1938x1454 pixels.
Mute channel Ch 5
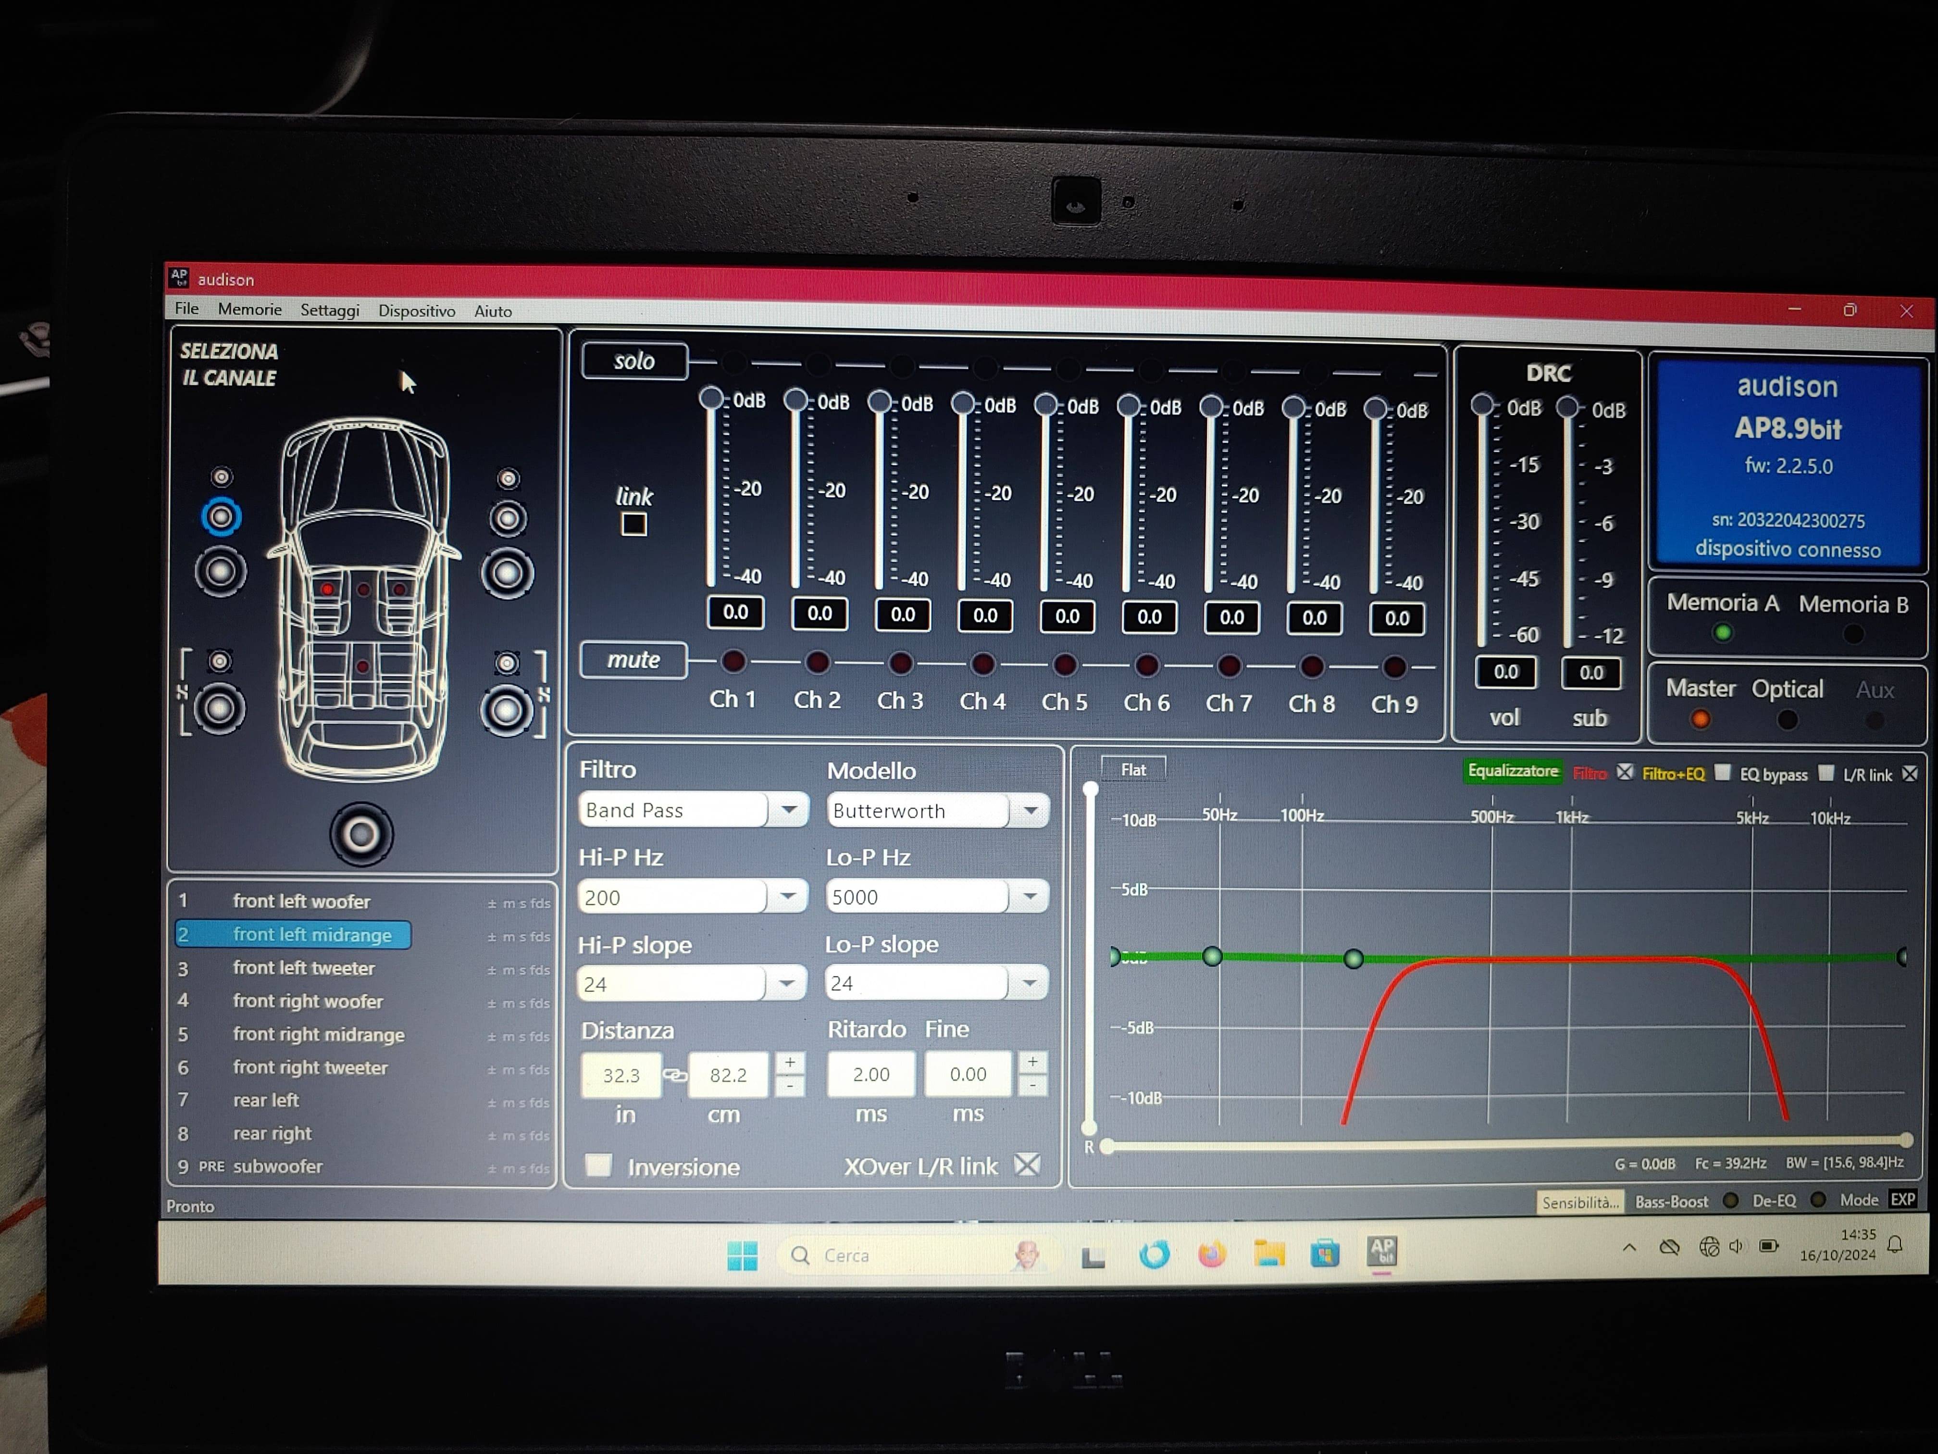[1065, 664]
